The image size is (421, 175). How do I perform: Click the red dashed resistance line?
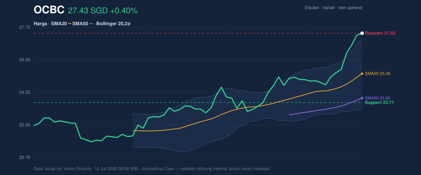[196, 33]
